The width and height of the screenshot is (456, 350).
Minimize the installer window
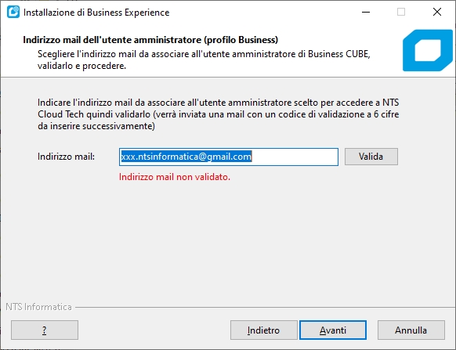pyautogui.click(x=366, y=13)
